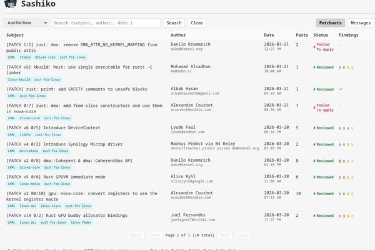
Task: Switch to the Patchsets tab
Action: click(330, 22)
